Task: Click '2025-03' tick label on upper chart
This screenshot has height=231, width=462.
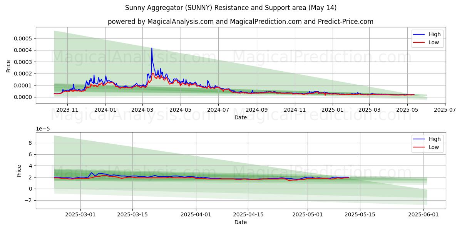Action: click(x=369, y=110)
